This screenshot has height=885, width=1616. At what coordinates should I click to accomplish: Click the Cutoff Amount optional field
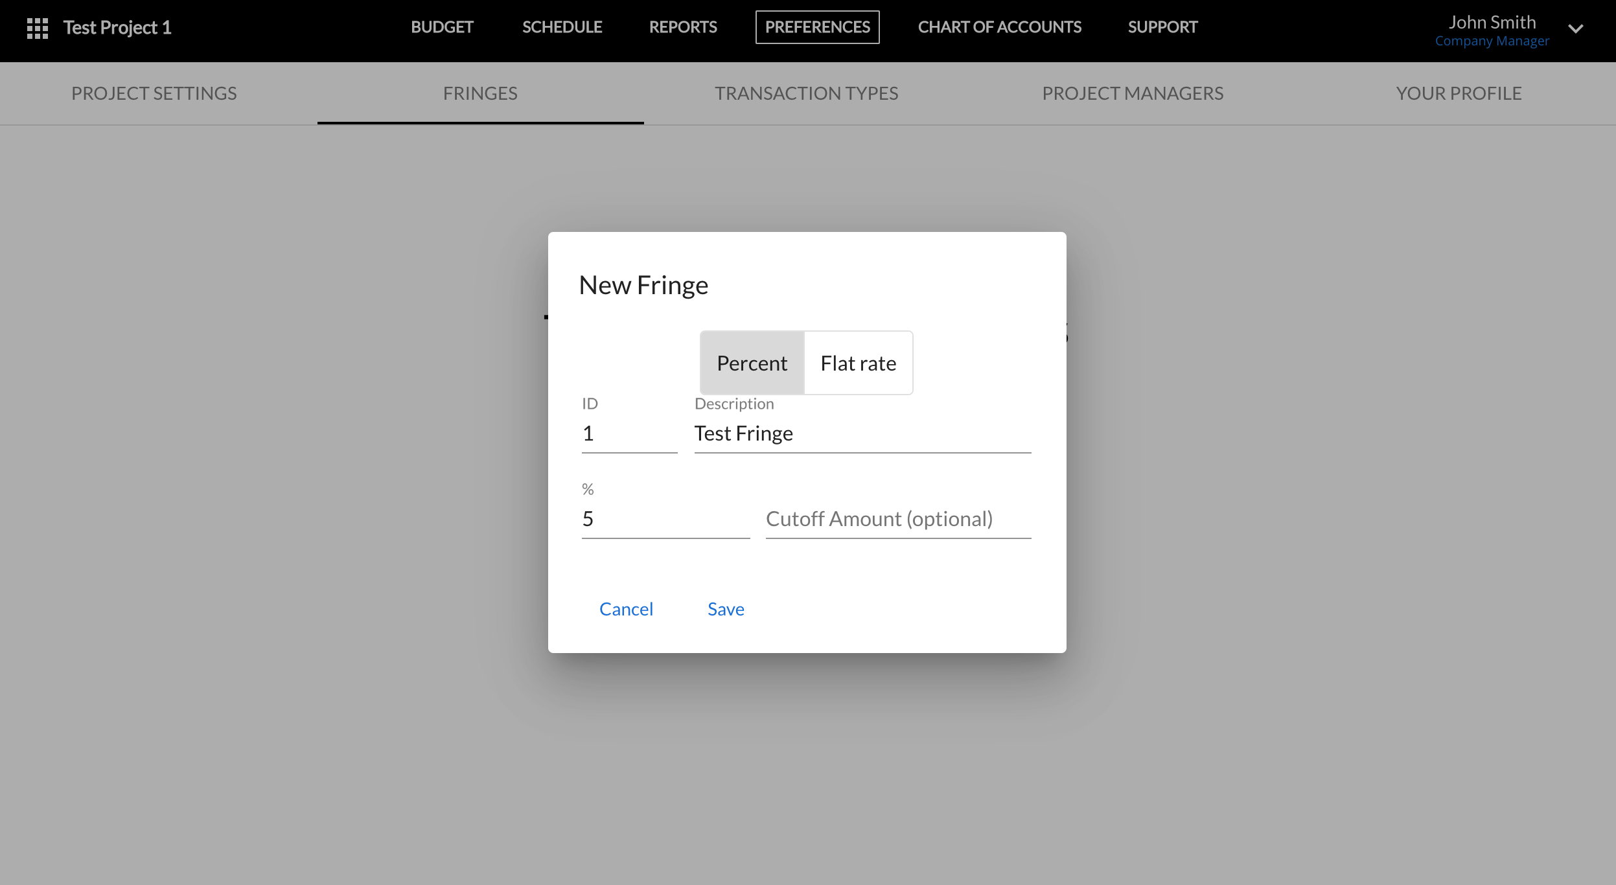pyautogui.click(x=897, y=519)
